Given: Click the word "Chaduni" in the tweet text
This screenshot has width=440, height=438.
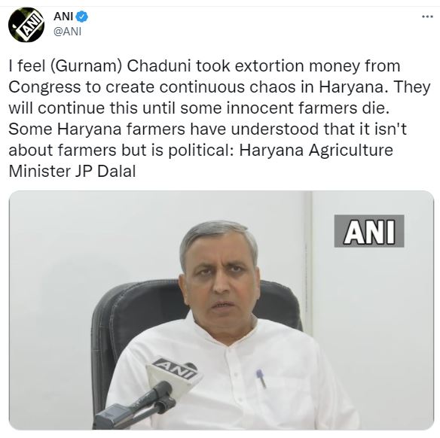Looking at the screenshot, I should tap(159, 66).
